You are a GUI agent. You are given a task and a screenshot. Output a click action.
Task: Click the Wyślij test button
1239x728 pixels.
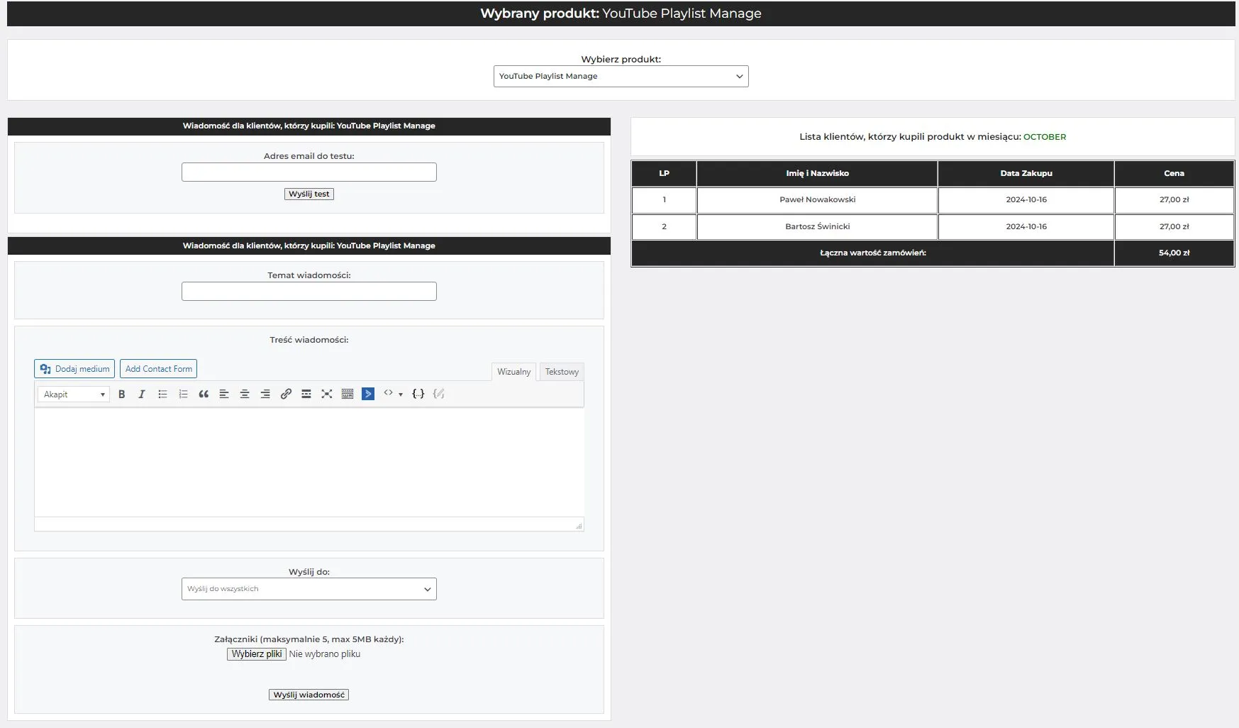309,194
